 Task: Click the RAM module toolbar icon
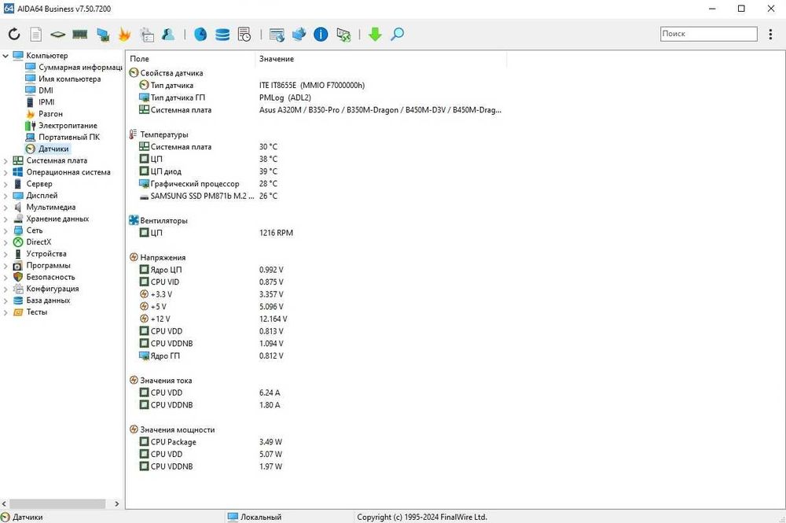pyautogui.click(x=80, y=34)
